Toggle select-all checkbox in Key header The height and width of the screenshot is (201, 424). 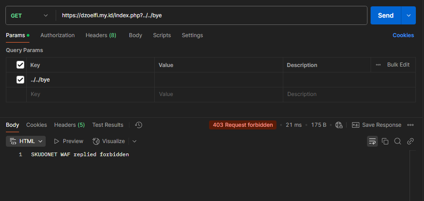pos(20,65)
